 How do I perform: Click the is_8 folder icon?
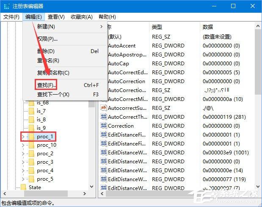pyautogui.click(x=31, y=120)
